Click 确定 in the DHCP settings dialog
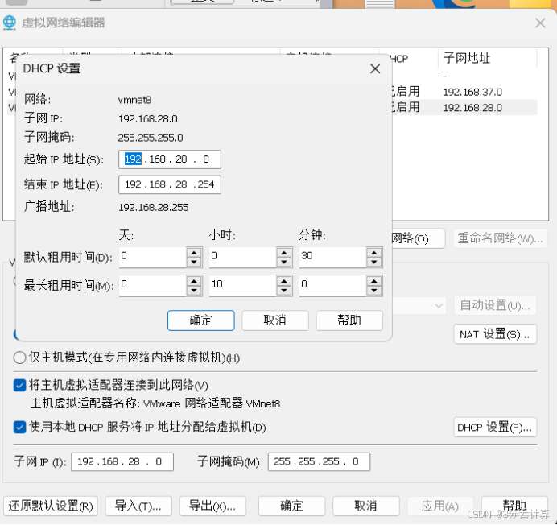The image size is (557, 525). (200, 320)
